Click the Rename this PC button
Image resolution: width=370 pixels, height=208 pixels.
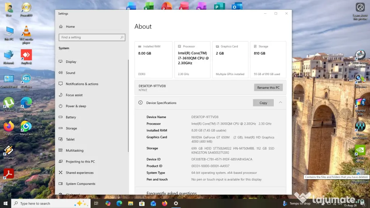tap(268, 87)
